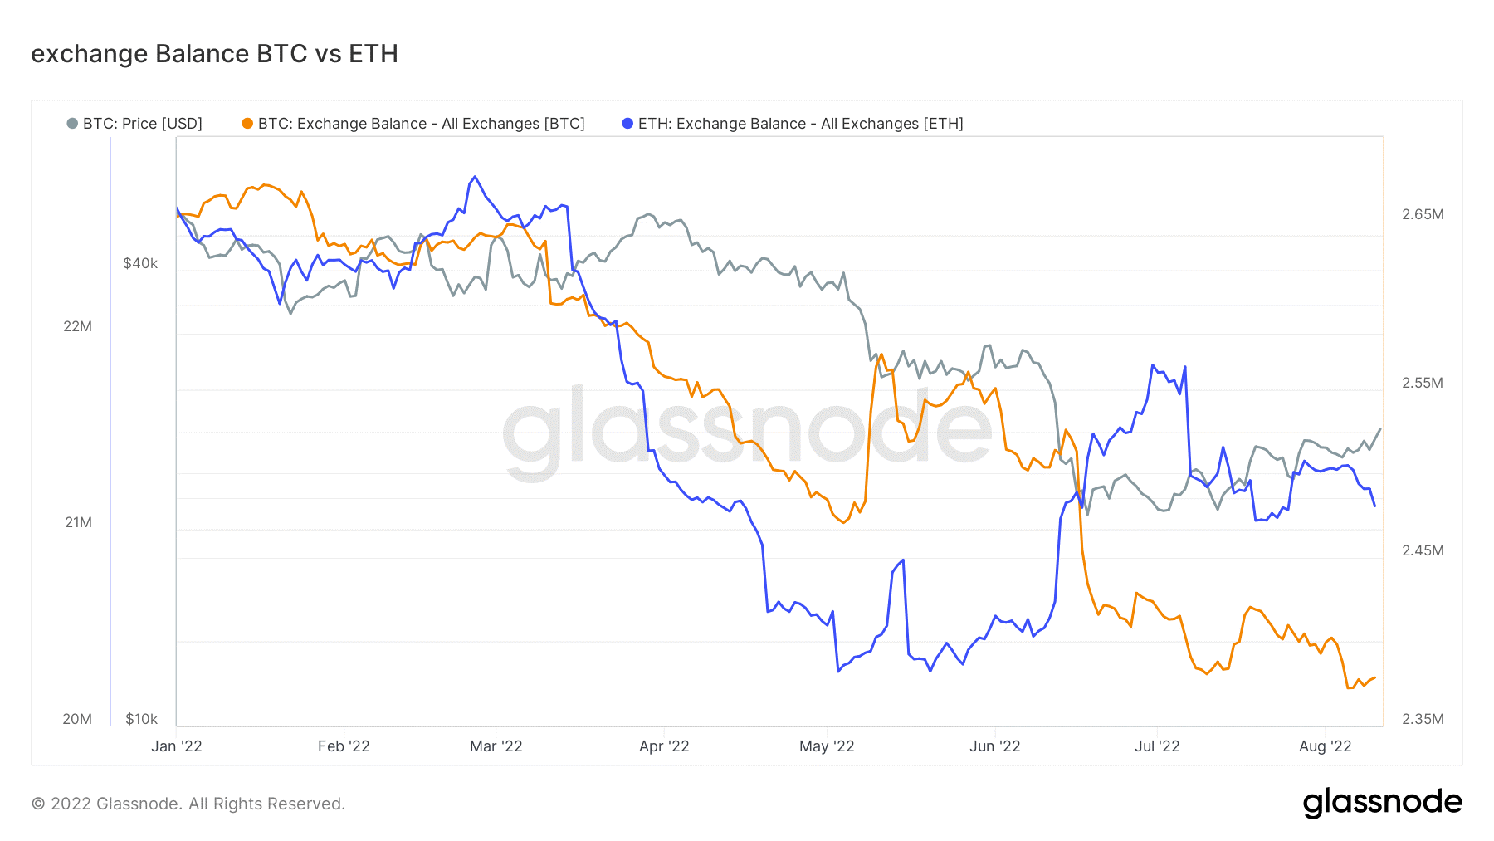Click the 2.35M right axis label
Image resolution: width=1494 pixels, height=841 pixels.
(1423, 719)
